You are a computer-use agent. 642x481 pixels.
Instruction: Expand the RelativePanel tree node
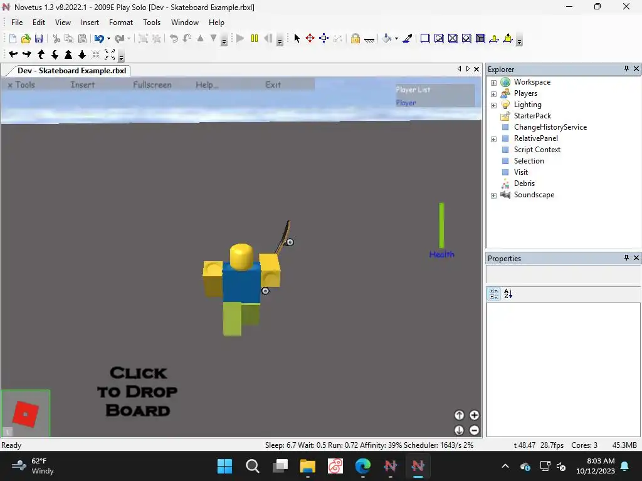click(494, 139)
